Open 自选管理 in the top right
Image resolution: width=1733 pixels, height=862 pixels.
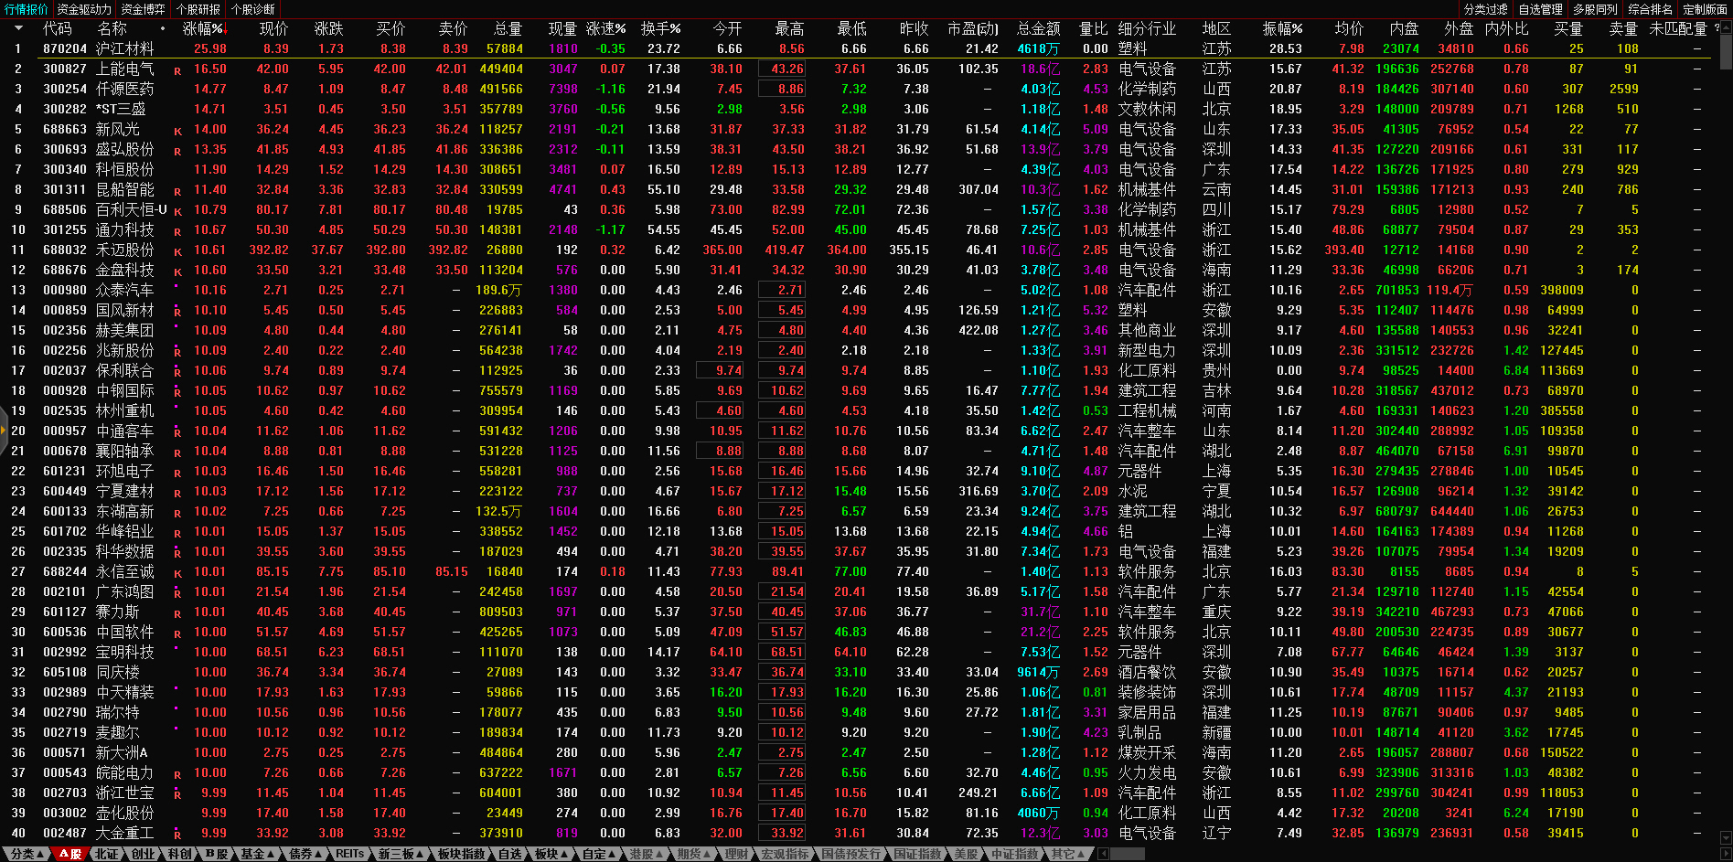(1540, 9)
